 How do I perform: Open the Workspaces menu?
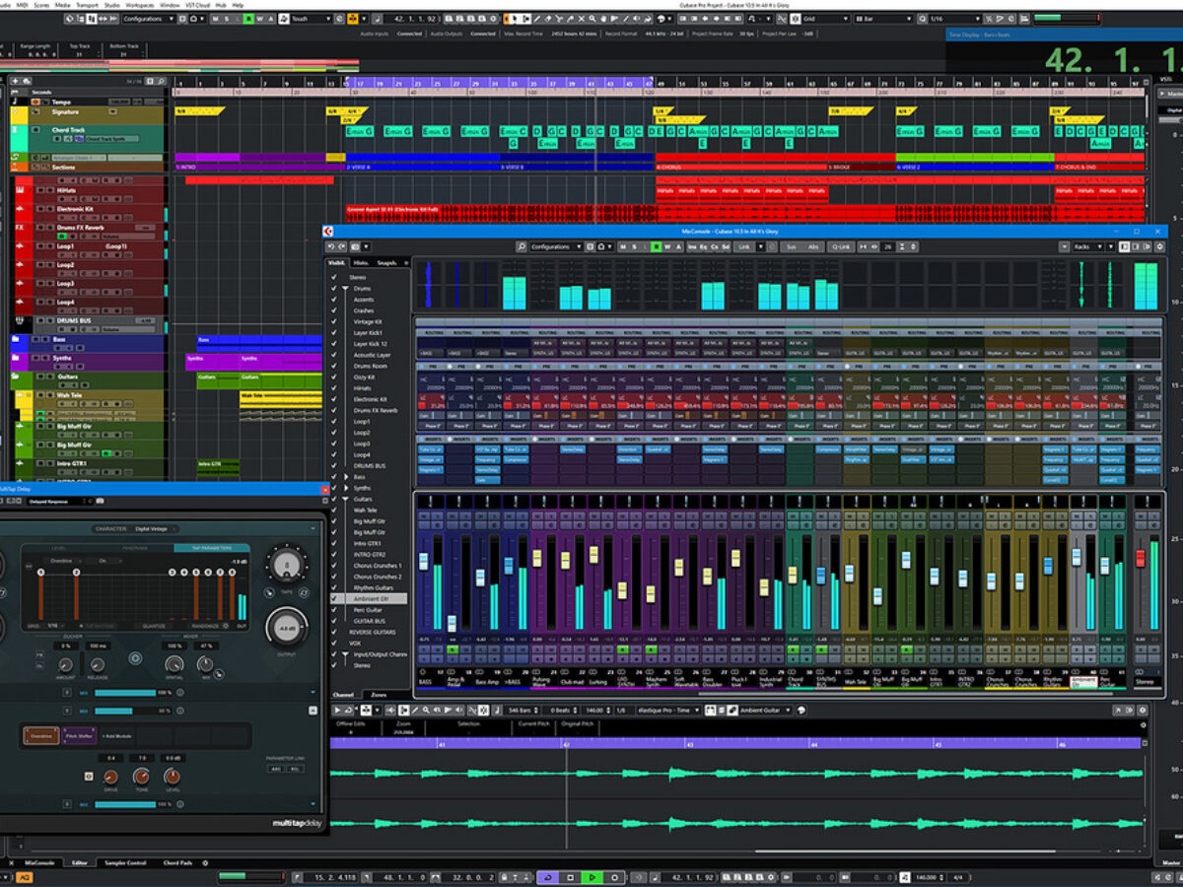click(x=140, y=5)
